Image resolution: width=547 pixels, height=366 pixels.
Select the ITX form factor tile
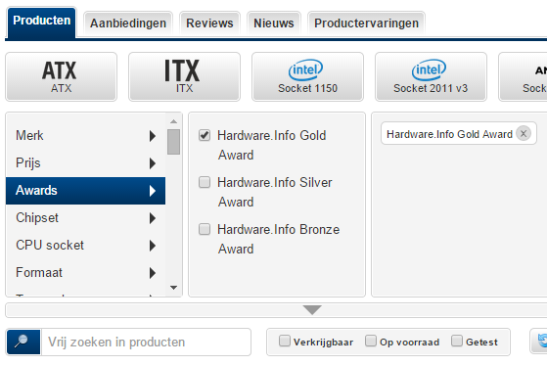(x=184, y=76)
